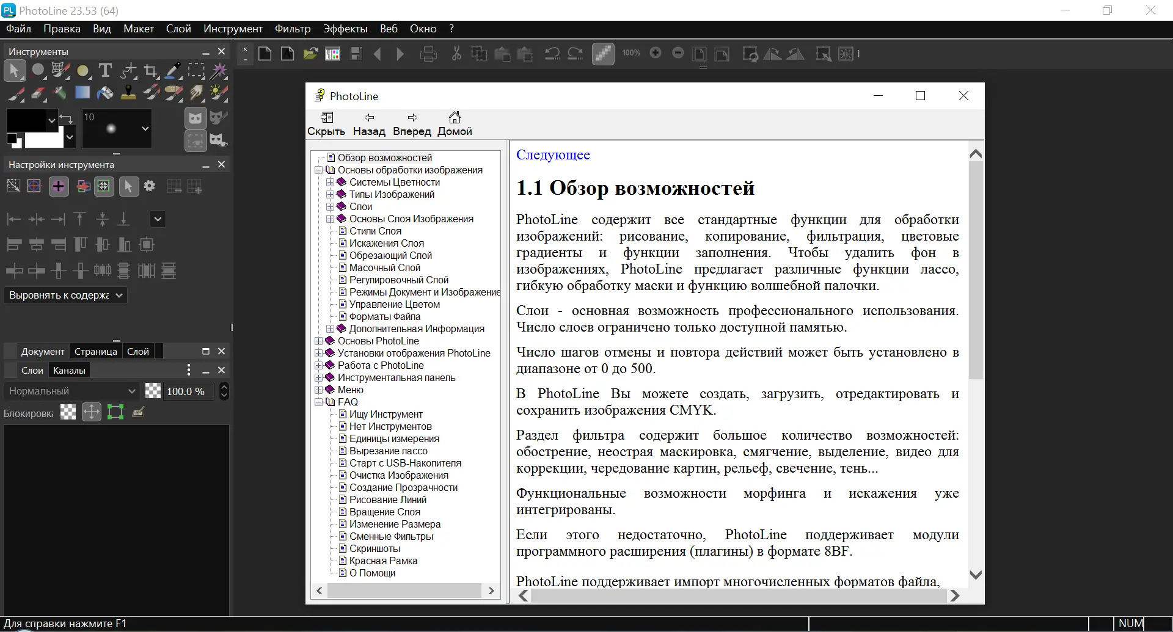Follow the Следующее link
Image resolution: width=1173 pixels, height=632 pixels.
pos(553,155)
